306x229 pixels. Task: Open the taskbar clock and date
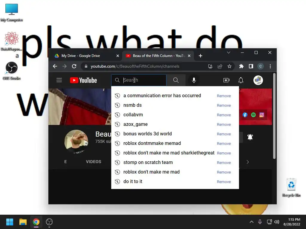click(x=292, y=222)
